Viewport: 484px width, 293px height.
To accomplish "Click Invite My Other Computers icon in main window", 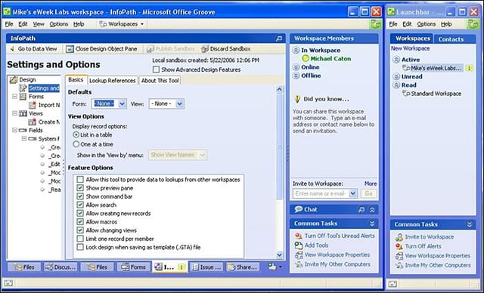I will 299,264.
